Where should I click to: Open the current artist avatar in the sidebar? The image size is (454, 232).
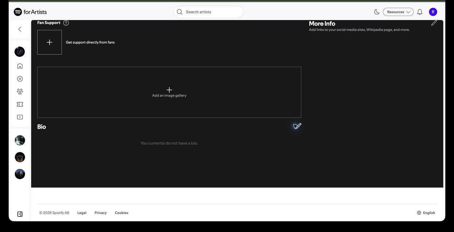point(20,52)
